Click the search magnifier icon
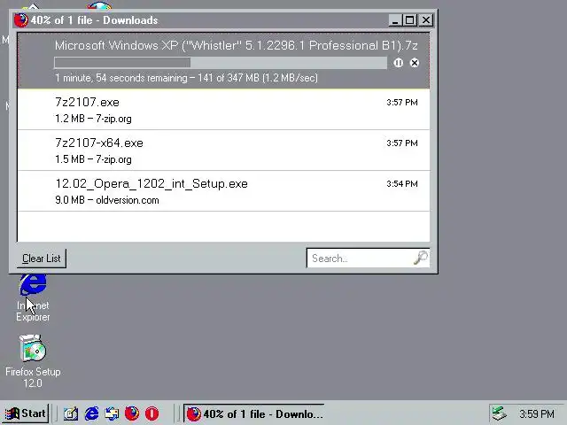This screenshot has width=567, height=425. pyautogui.click(x=421, y=258)
